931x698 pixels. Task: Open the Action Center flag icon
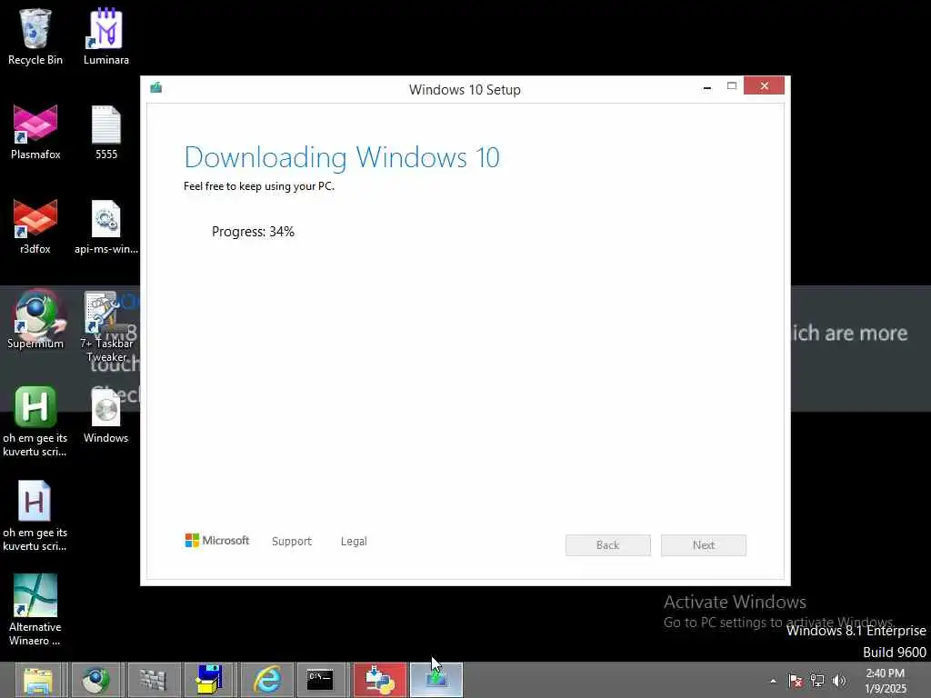point(795,681)
